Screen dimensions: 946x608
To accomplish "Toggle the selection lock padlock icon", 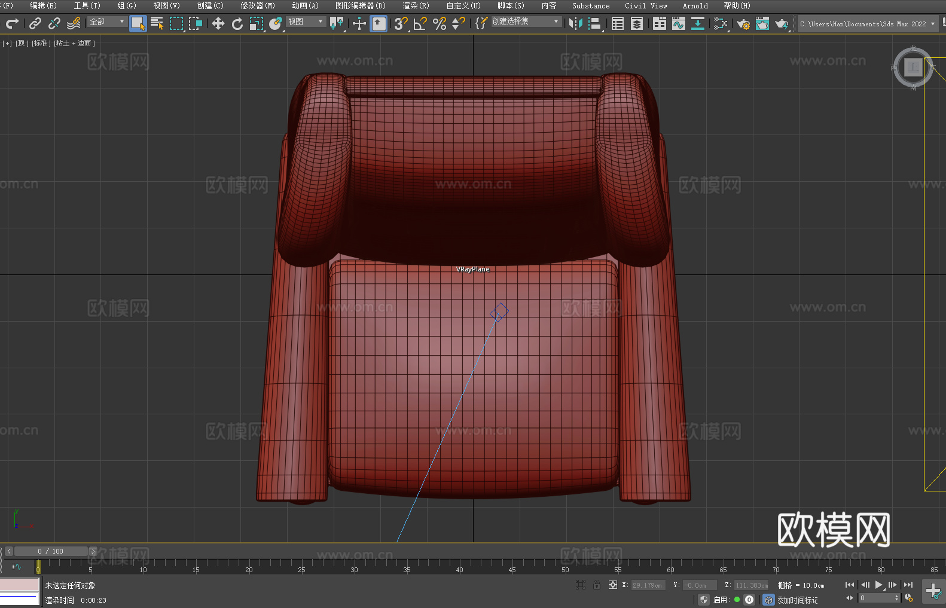I will (597, 585).
